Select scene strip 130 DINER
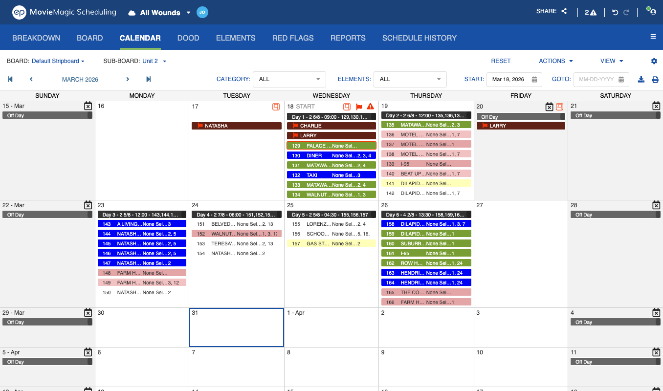663x391 pixels. (x=331, y=155)
